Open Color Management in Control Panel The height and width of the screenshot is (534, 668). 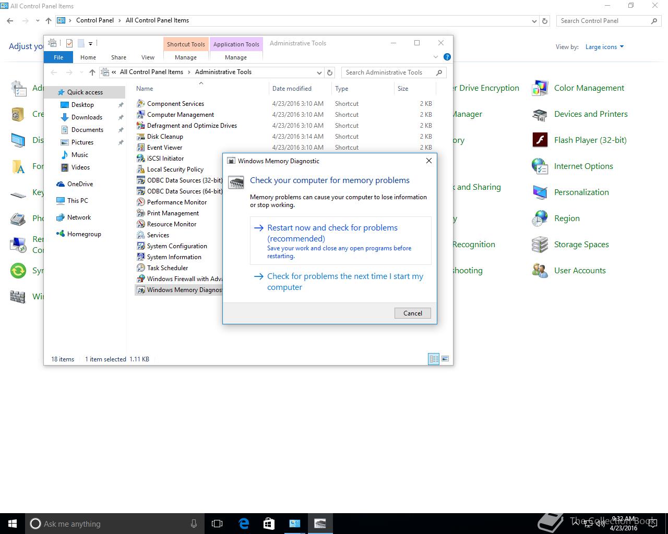point(578,88)
